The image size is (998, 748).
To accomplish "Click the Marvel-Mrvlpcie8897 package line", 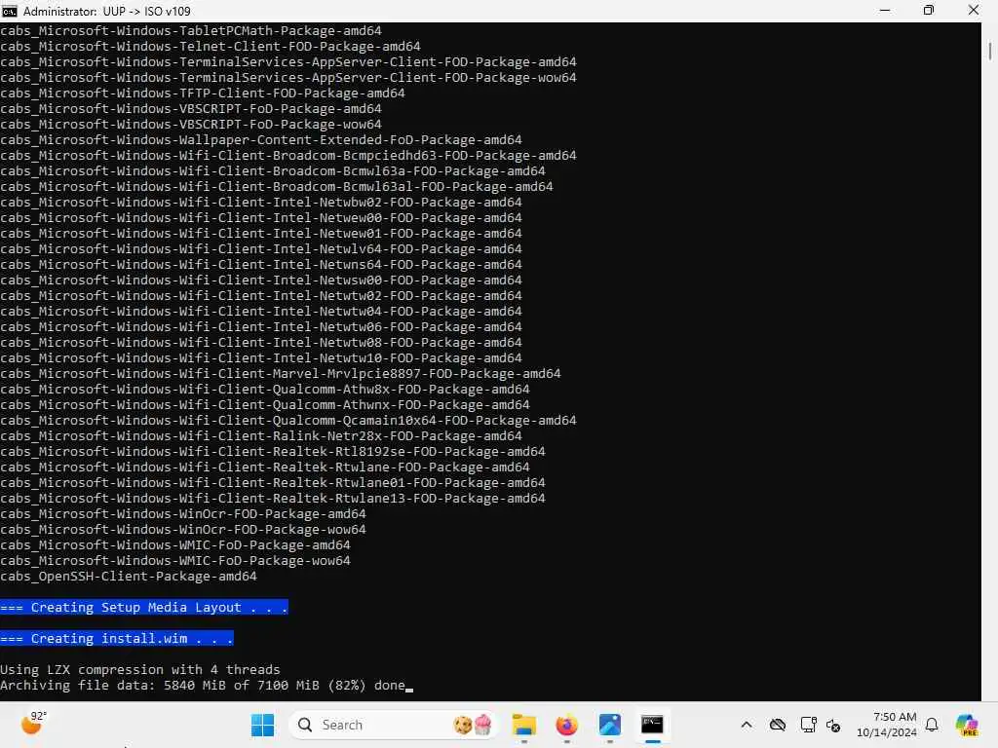I will tap(281, 373).
